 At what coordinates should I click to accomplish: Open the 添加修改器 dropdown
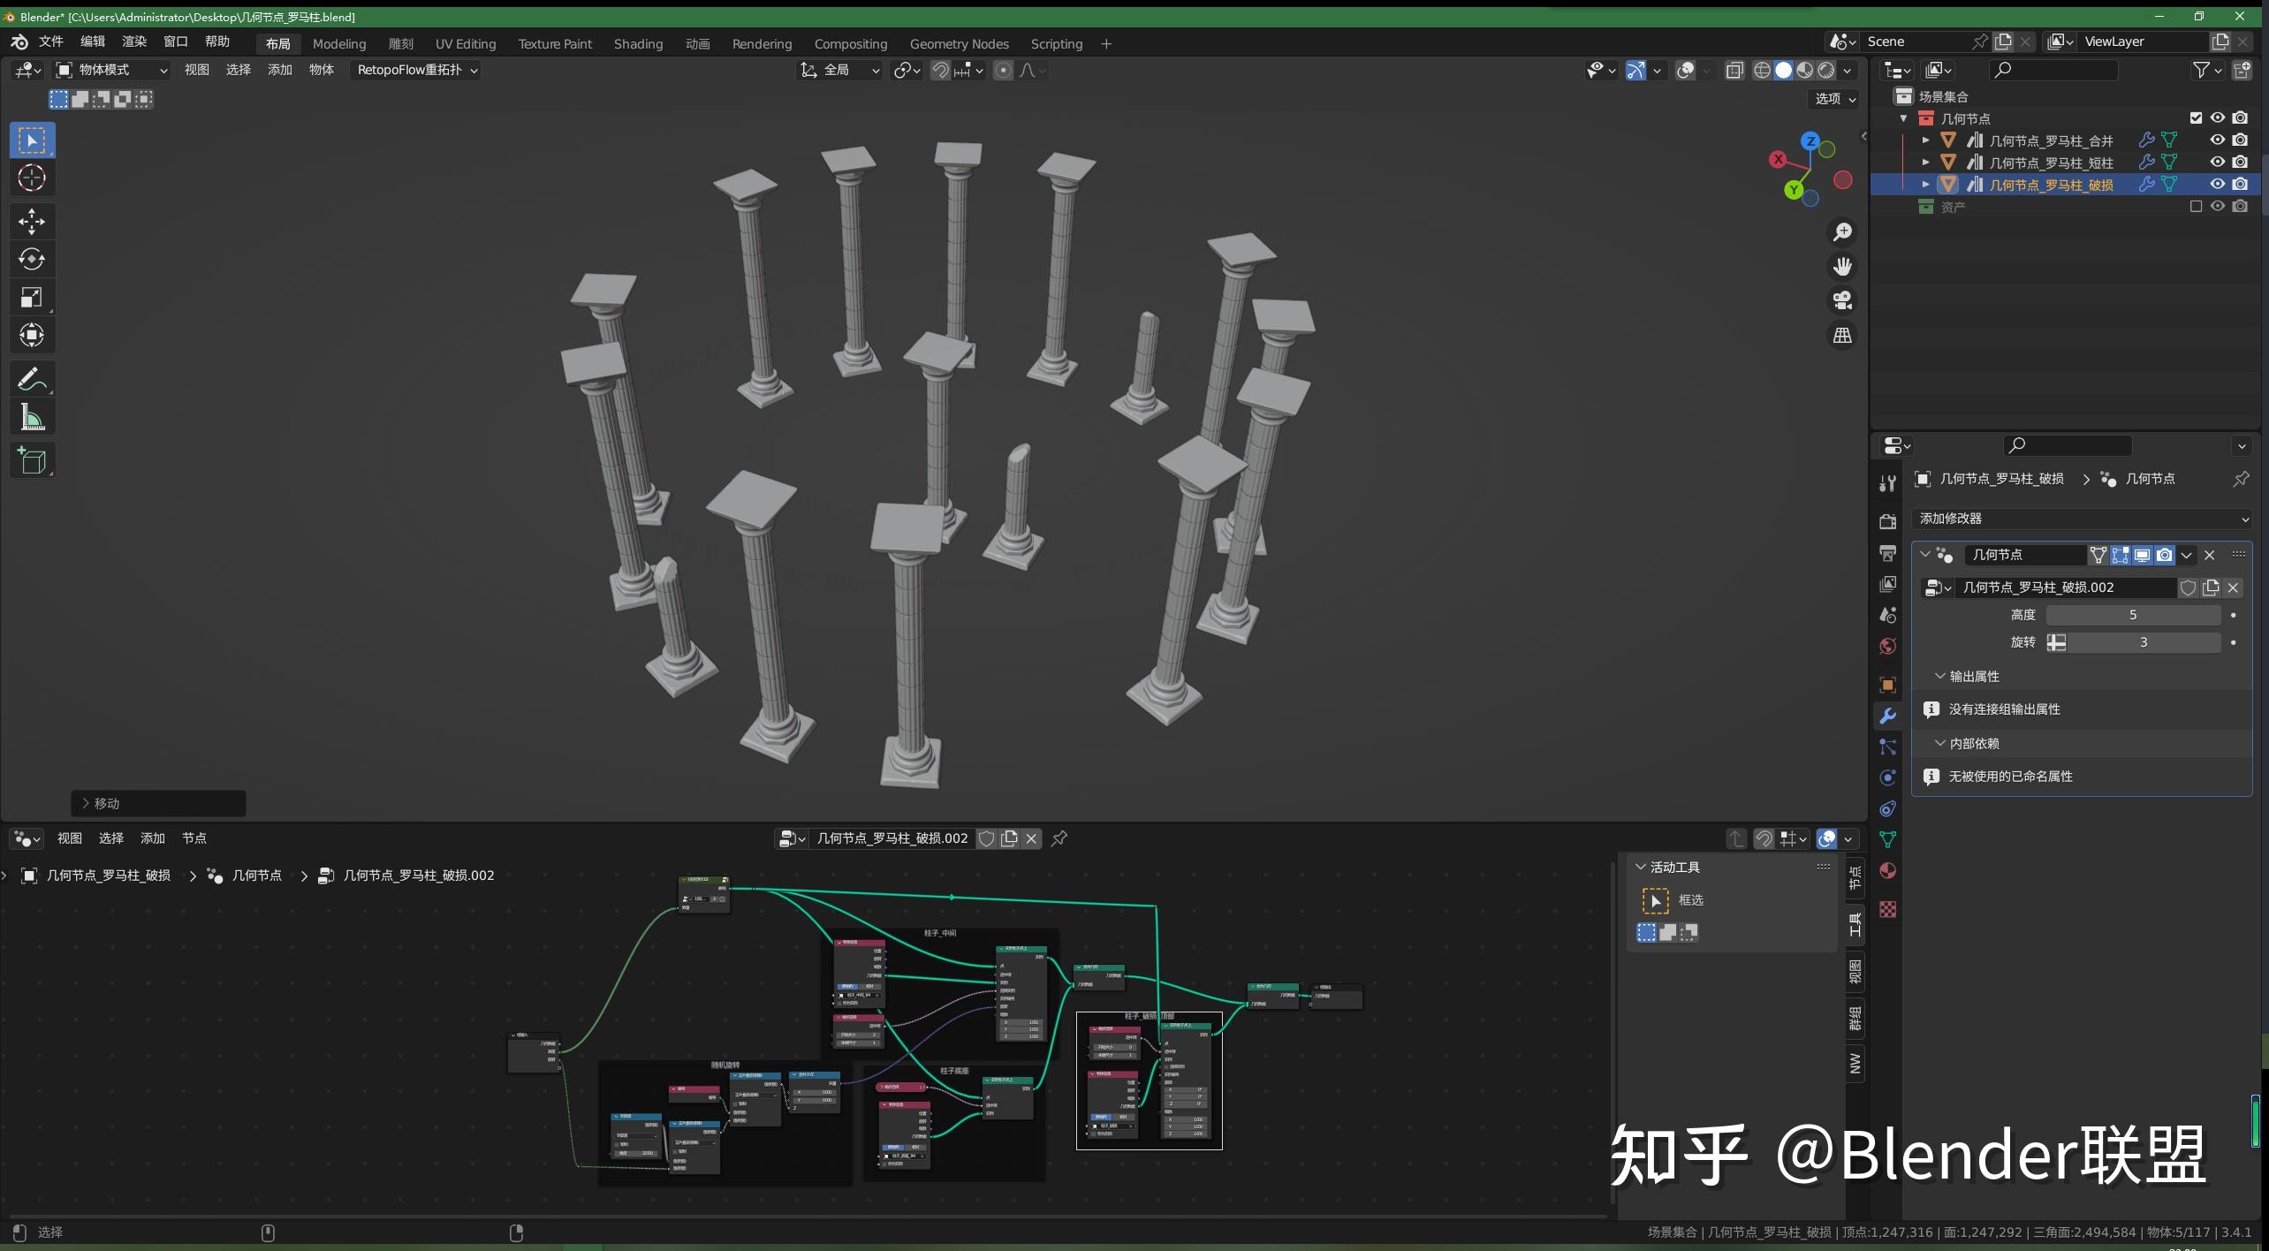click(2082, 519)
